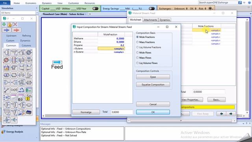Image resolution: width=252 pixels, height=142 pixels.
Task: Click the red energy stream arrow
Action: pyautogui.click(x=17, y=30)
